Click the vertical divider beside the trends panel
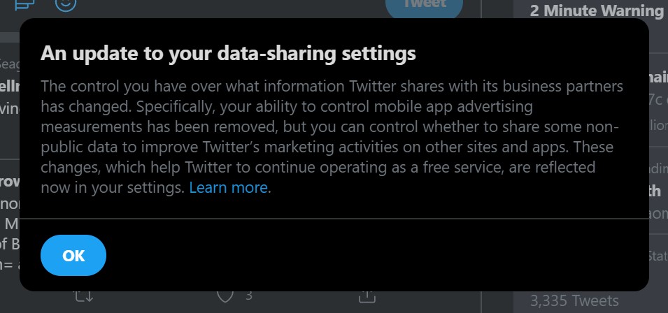The image size is (668, 313). tap(481, 302)
